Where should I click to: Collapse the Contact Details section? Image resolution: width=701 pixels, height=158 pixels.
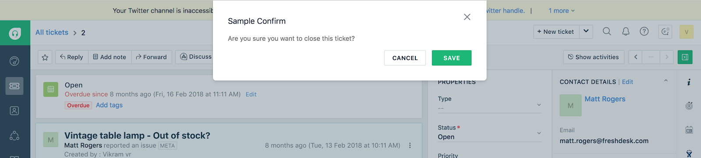coord(666,81)
